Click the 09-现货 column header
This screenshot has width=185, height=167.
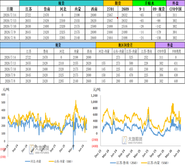pos(159,9)
